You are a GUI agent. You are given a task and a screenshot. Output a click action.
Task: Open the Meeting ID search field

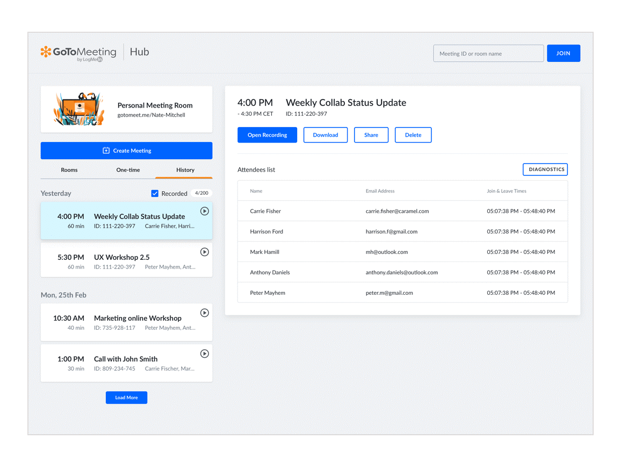pos(488,53)
